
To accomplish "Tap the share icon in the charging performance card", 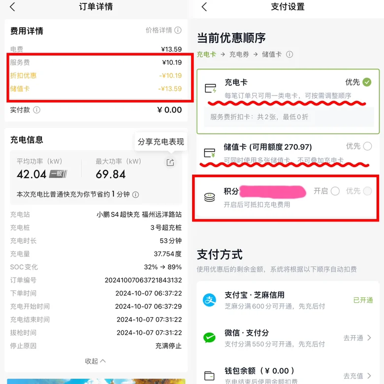I will coord(170,162).
